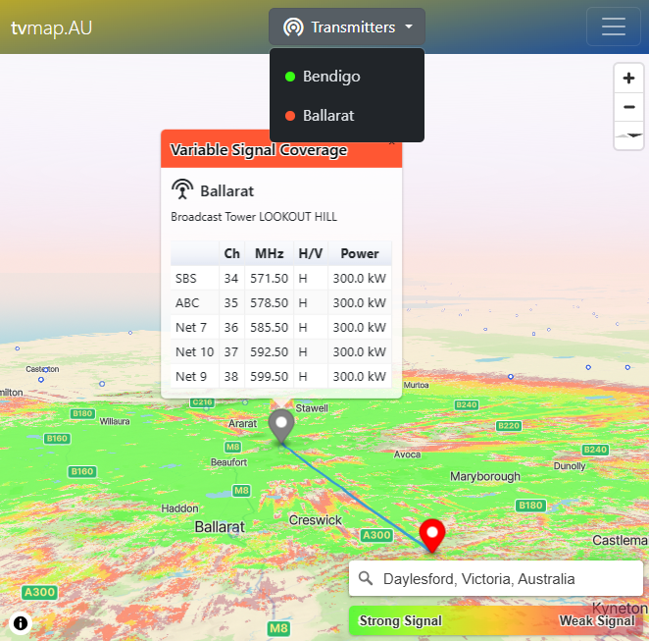Click the Beaufort map label
Viewport: 649px width, 641px height.
pos(228,462)
